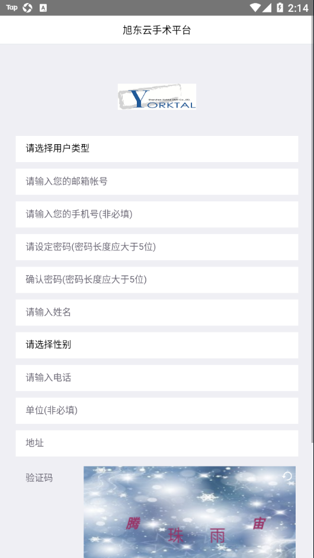Viewport: 314px width, 558px height.
Task: Click the captcha refresh icon
Action: coord(287,476)
